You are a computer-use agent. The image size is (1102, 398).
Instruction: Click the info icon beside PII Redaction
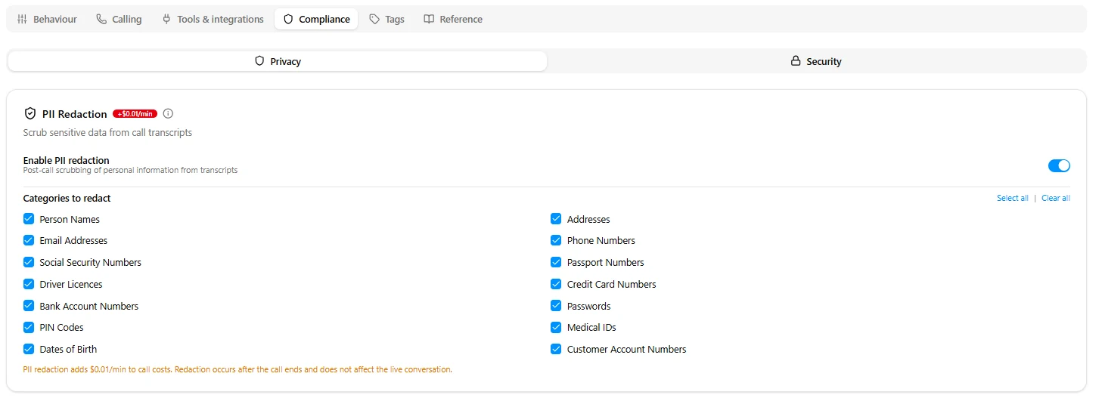coord(168,114)
